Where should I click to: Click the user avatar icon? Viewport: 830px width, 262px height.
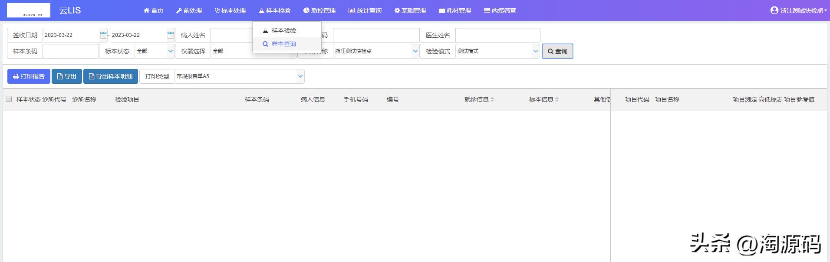pos(774,10)
